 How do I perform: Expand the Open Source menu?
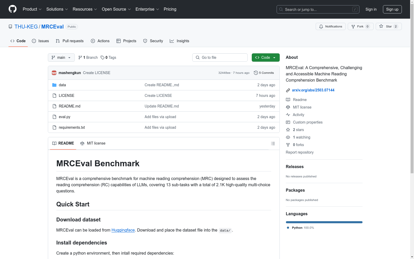point(116,9)
